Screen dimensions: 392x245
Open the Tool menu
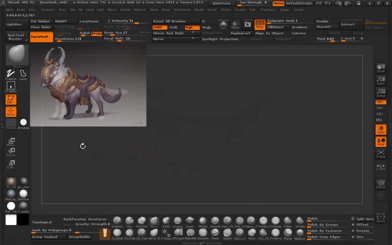[x=252, y=9]
